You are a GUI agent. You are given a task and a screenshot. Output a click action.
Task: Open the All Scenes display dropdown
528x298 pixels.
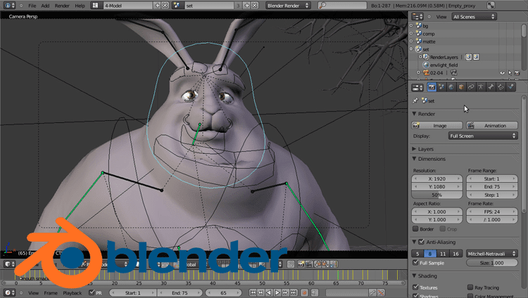pyautogui.click(x=474, y=16)
